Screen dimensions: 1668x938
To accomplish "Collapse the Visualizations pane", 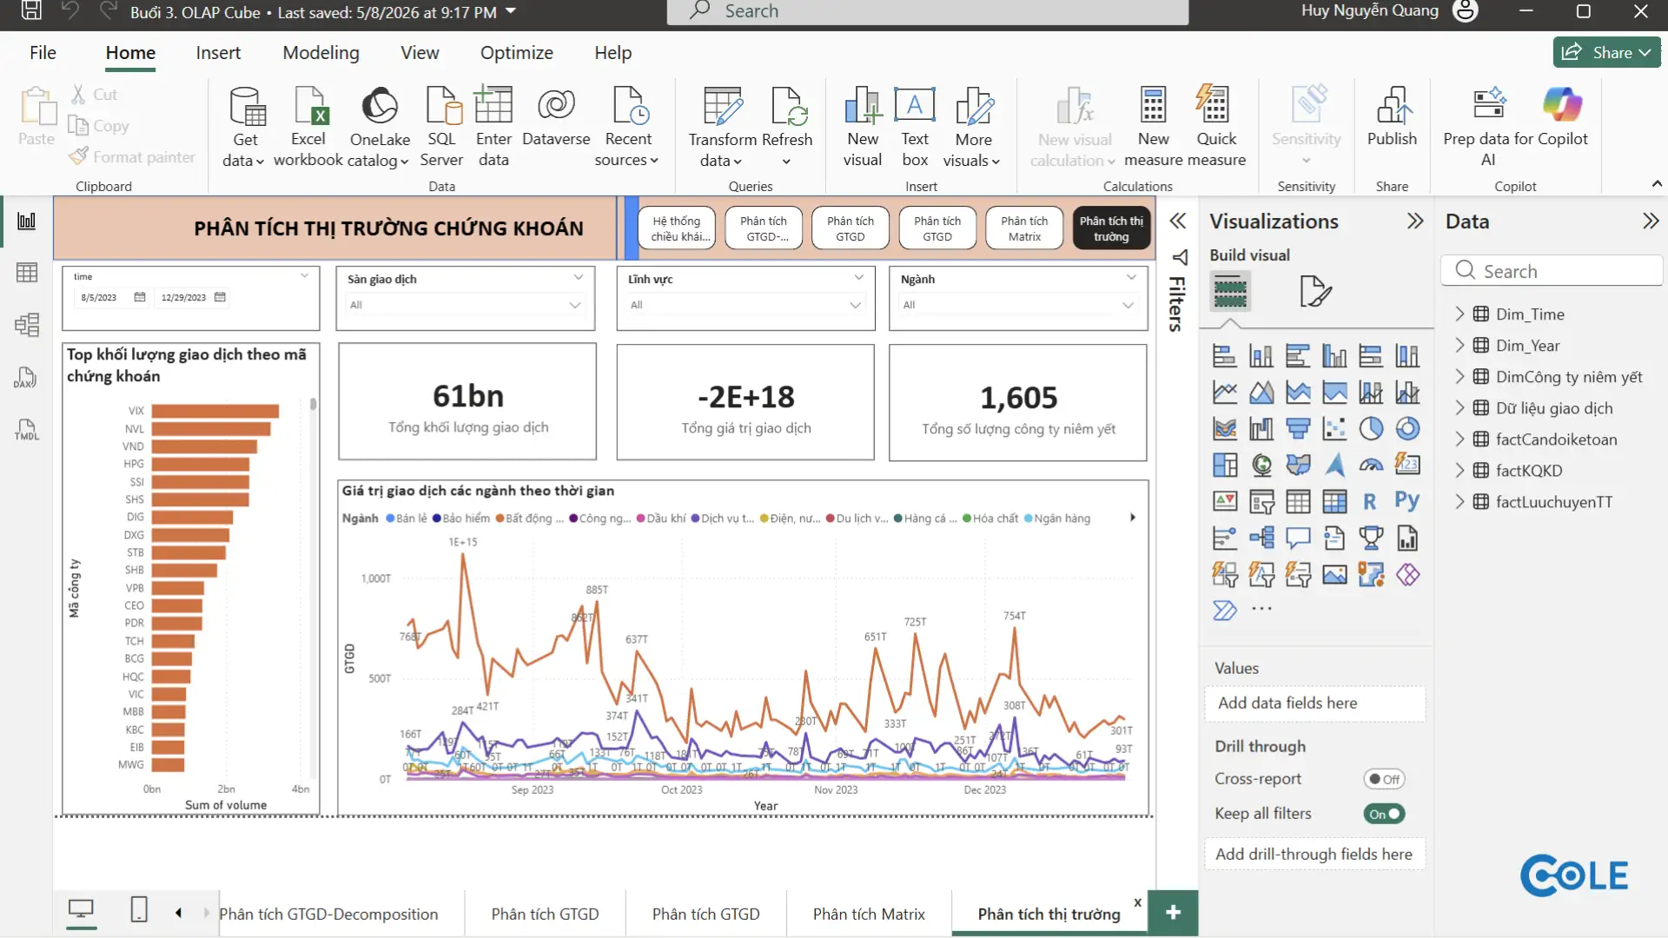I will point(1415,221).
